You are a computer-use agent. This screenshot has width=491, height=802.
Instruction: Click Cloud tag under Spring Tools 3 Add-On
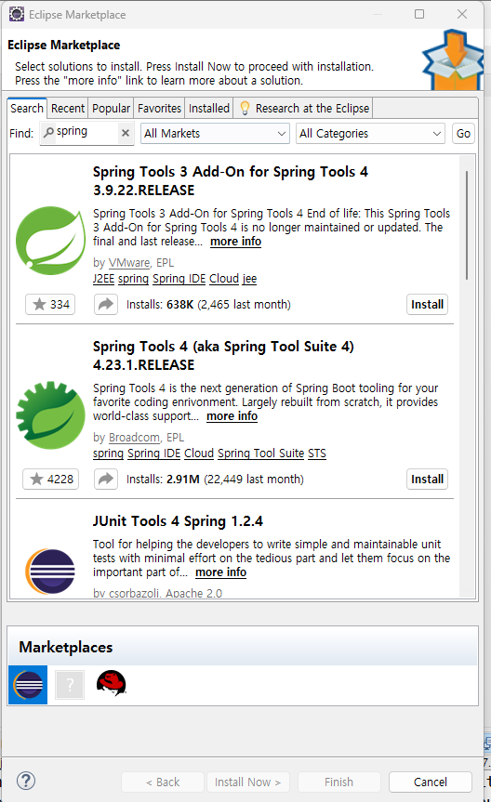(x=224, y=279)
